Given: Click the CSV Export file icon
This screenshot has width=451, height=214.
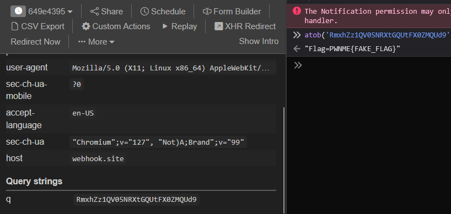Looking at the screenshot, I should coord(14,26).
